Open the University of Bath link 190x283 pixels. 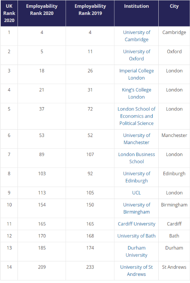(x=136, y=236)
